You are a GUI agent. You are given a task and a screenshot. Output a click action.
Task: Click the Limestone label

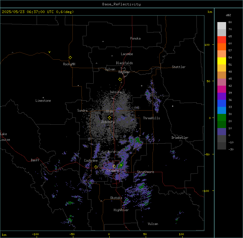coord(43,101)
